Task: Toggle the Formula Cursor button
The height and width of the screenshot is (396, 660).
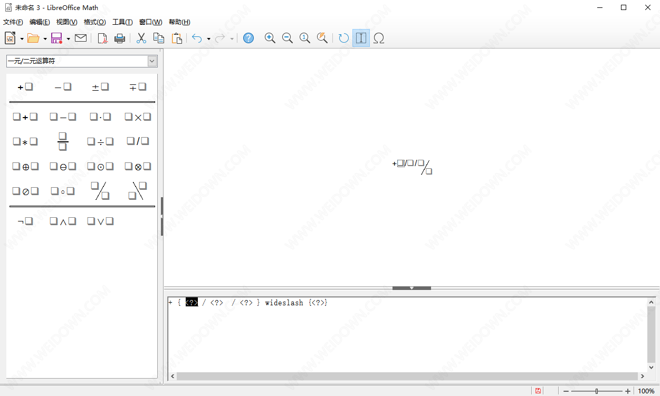Action: click(x=361, y=38)
